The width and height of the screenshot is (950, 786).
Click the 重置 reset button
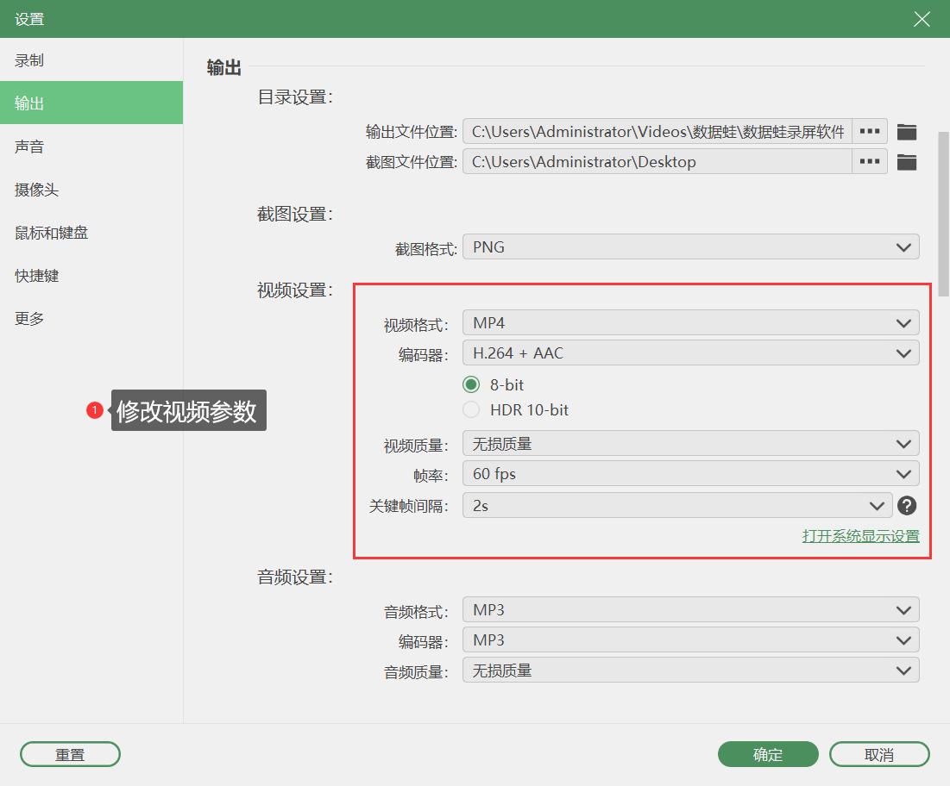coord(70,753)
